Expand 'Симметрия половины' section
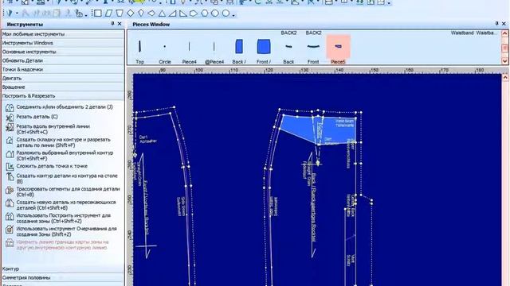The width and height of the screenshot is (510, 286). click(x=63, y=277)
